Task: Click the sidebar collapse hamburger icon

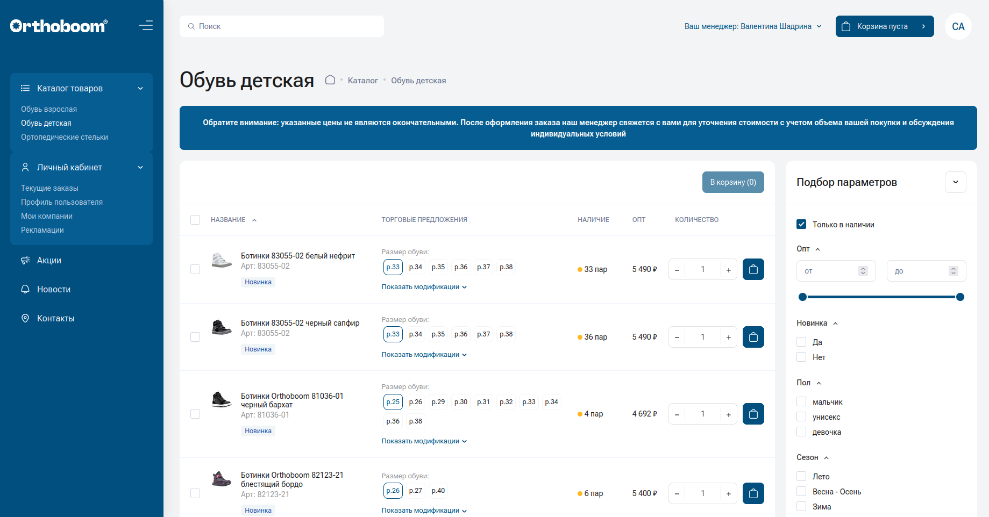Action: 145,26
